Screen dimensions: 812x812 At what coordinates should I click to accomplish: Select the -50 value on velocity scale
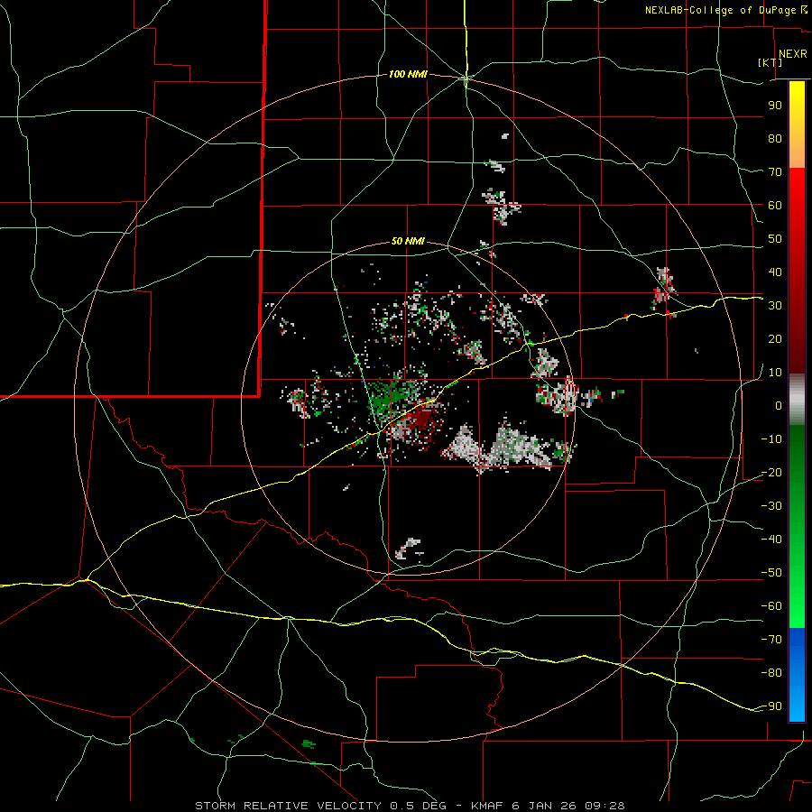coord(771,573)
